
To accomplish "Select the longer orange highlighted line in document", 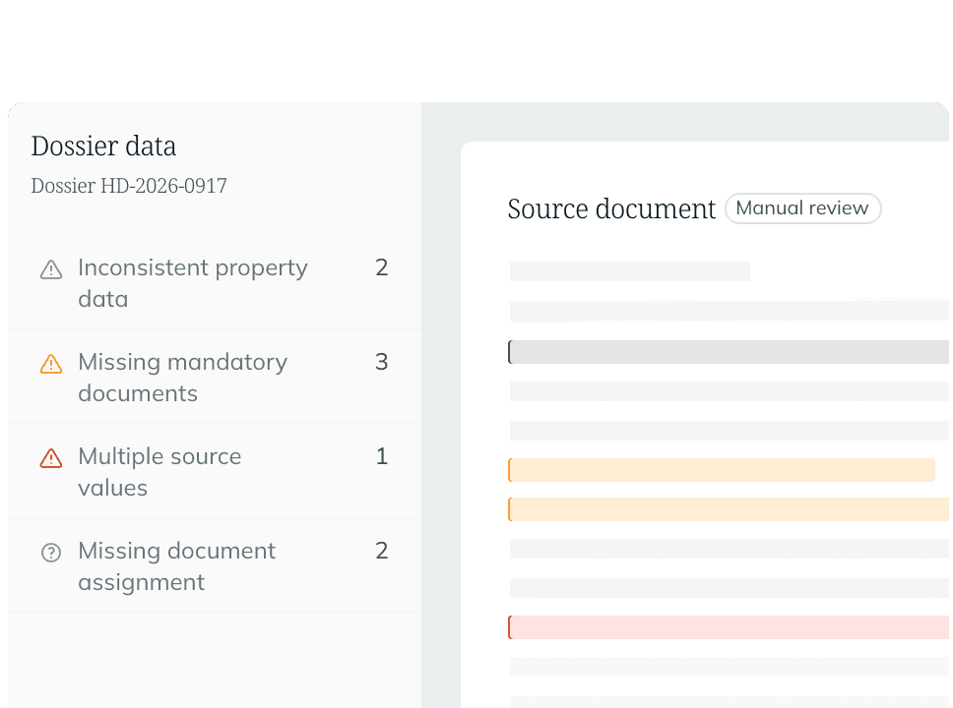I will click(x=729, y=509).
